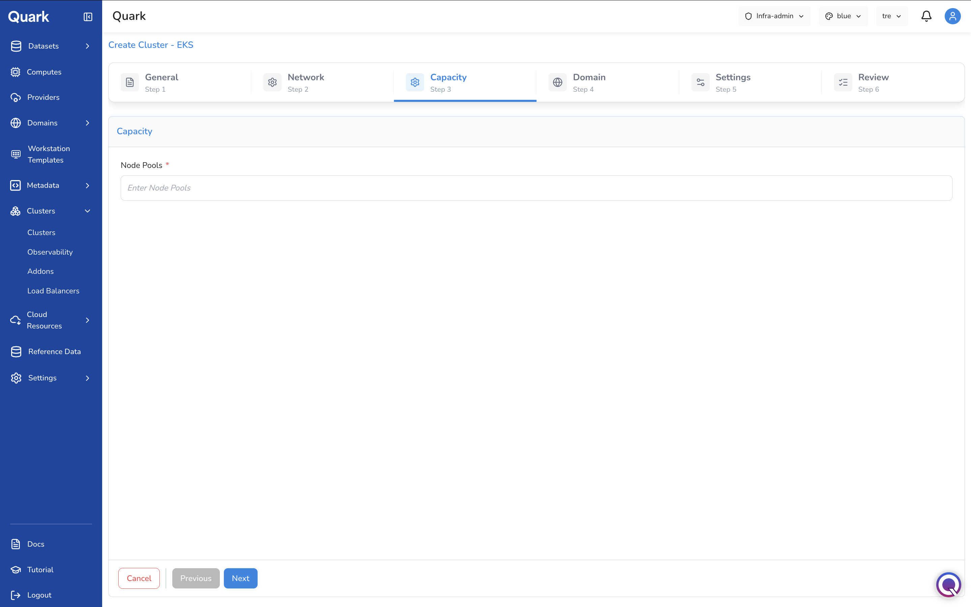Click the Capacity step gear icon
This screenshot has height=607, width=971.
pyautogui.click(x=415, y=82)
